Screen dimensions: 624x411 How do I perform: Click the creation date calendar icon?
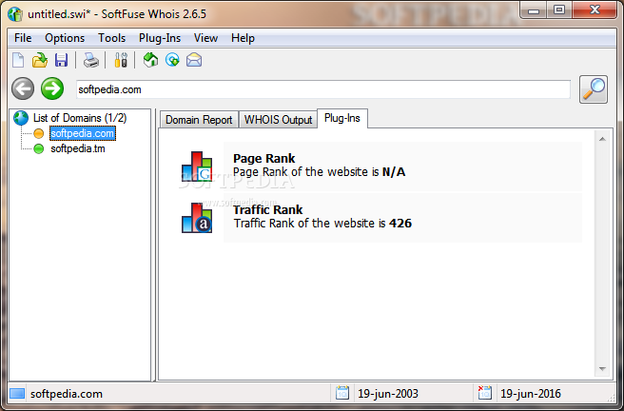tap(342, 393)
